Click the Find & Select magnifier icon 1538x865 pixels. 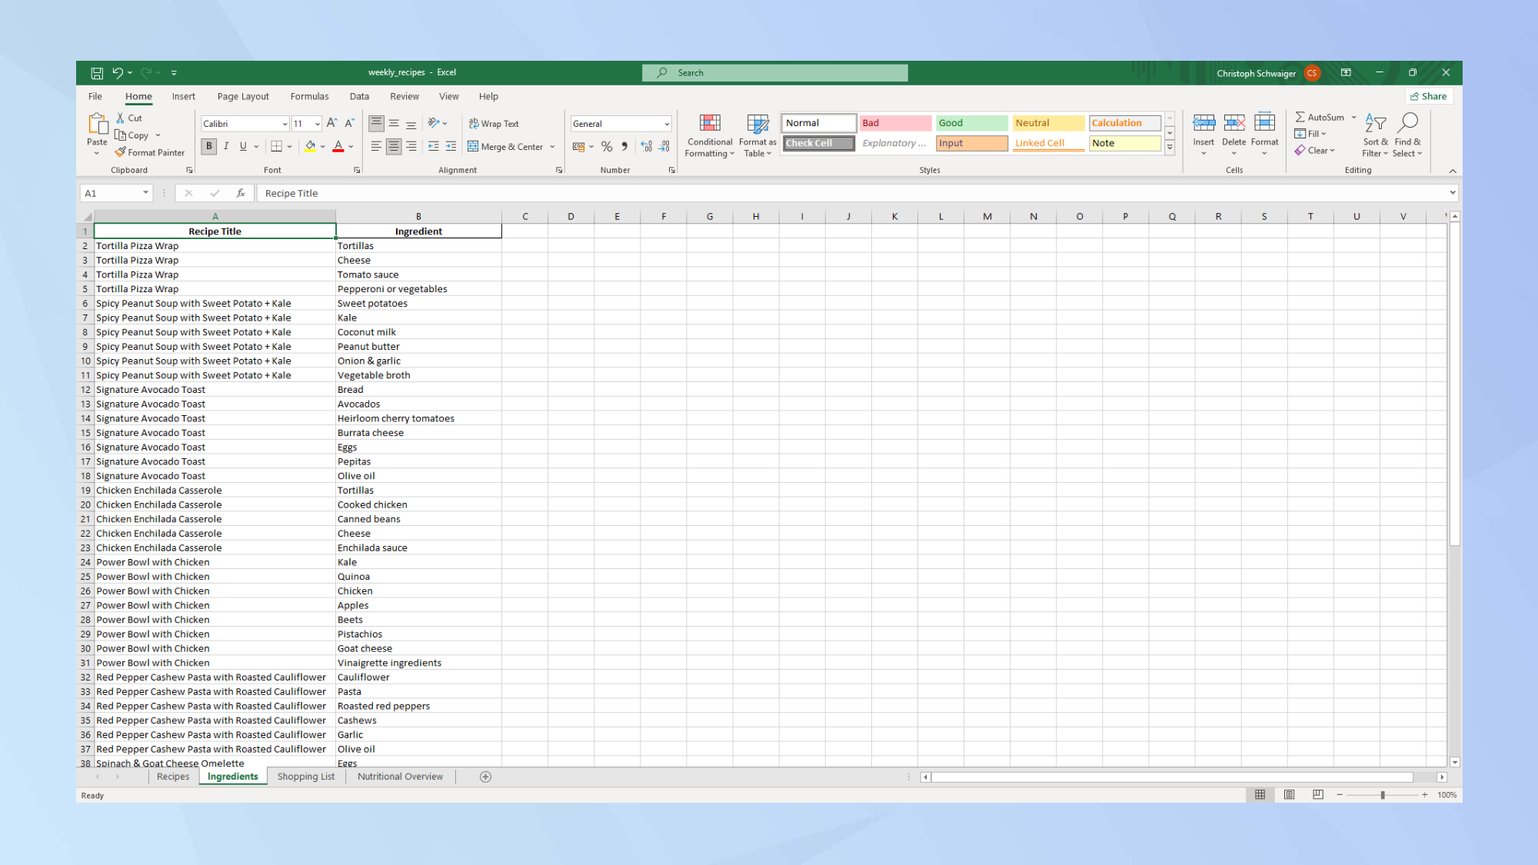point(1408,123)
